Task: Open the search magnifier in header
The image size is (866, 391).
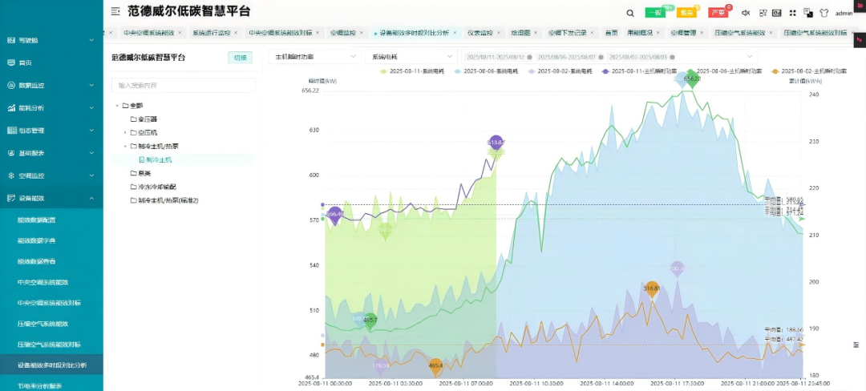Action: tap(630, 14)
